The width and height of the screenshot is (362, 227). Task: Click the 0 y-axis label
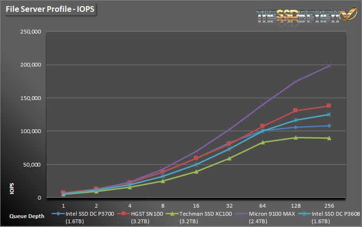pos(39,198)
